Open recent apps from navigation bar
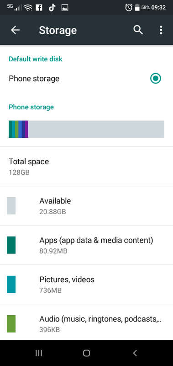Image resolution: width=173 pixels, height=366 pixels. pyautogui.click(x=39, y=353)
